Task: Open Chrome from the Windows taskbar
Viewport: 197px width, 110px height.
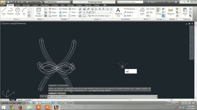Action: [x=12, y=107]
